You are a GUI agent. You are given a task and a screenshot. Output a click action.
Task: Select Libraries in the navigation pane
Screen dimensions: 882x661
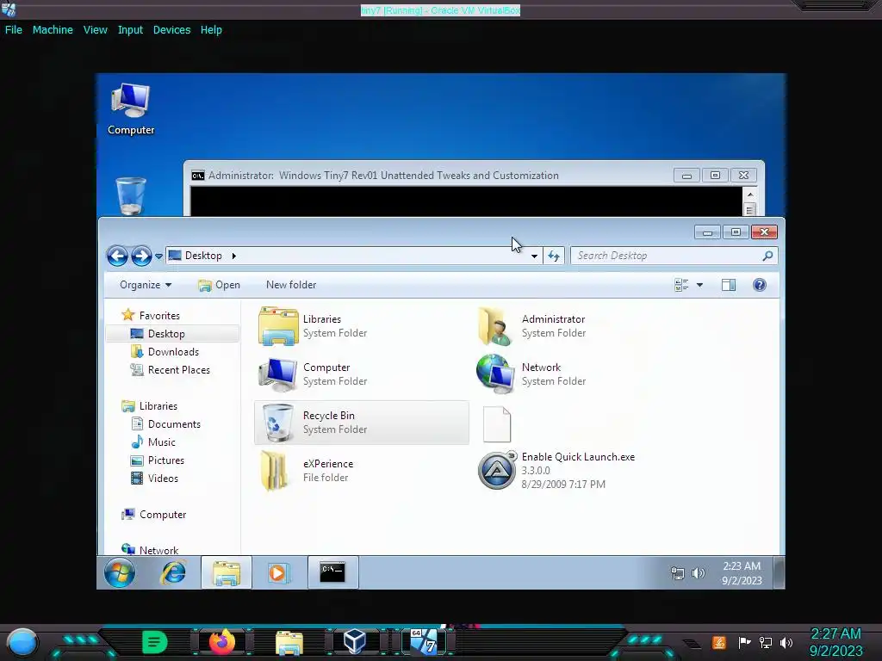click(x=150, y=406)
